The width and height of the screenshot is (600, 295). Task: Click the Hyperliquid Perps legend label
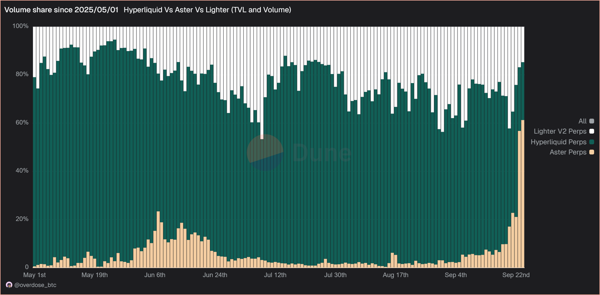pyautogui.click(x=558, y=142)
